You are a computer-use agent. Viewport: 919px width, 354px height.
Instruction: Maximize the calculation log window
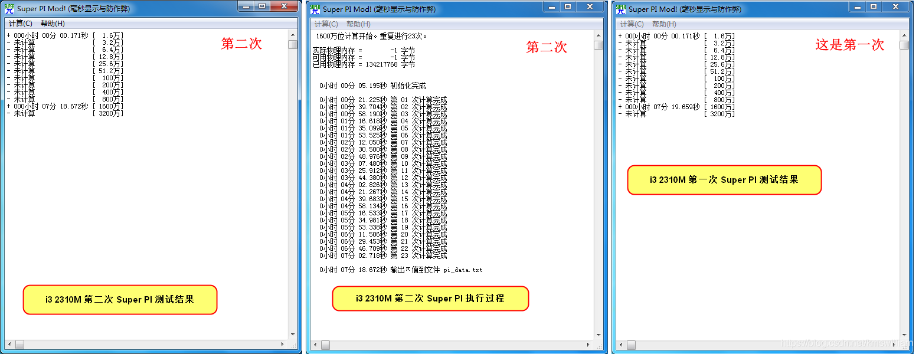(x=568, y=6)
